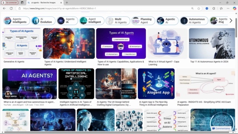Viewport: 238px width, 134px height.
Task: Select the Agents Prej suggestion chip
Action: 219,20
